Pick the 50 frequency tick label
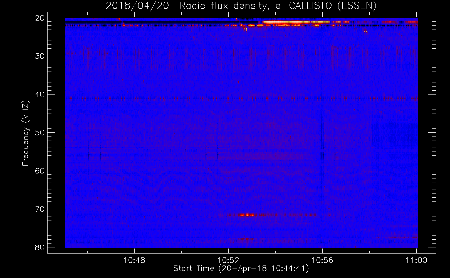The image size is (450, 278). click(40, 133)
